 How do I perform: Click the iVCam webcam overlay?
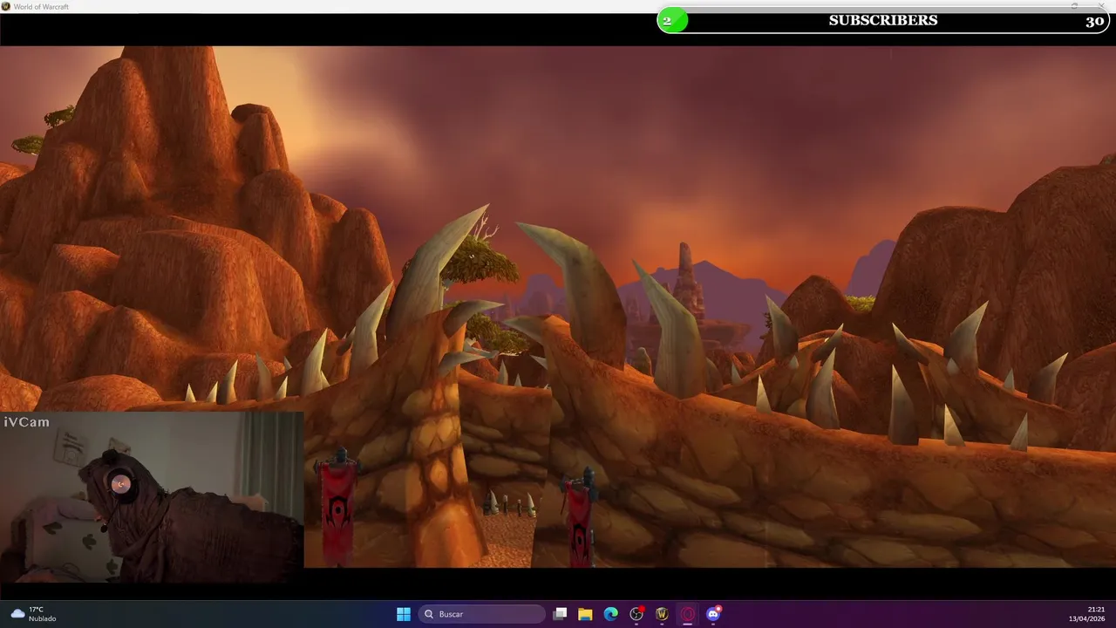[x=152, y=496]
